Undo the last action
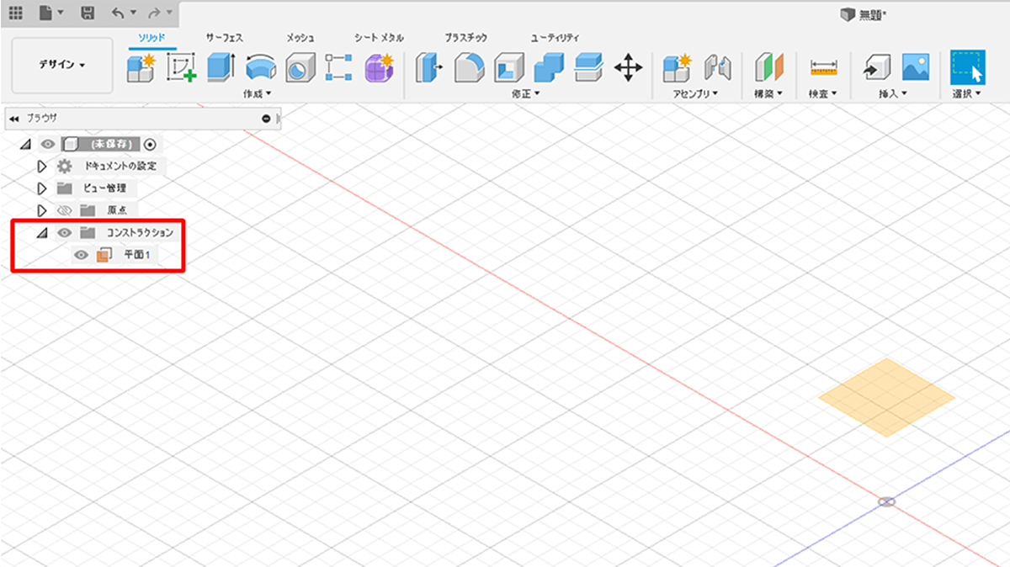 [117, 13]
